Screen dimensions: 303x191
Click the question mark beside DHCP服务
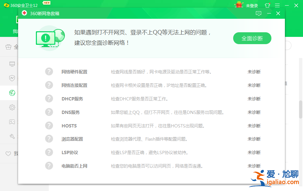(49, 98)
